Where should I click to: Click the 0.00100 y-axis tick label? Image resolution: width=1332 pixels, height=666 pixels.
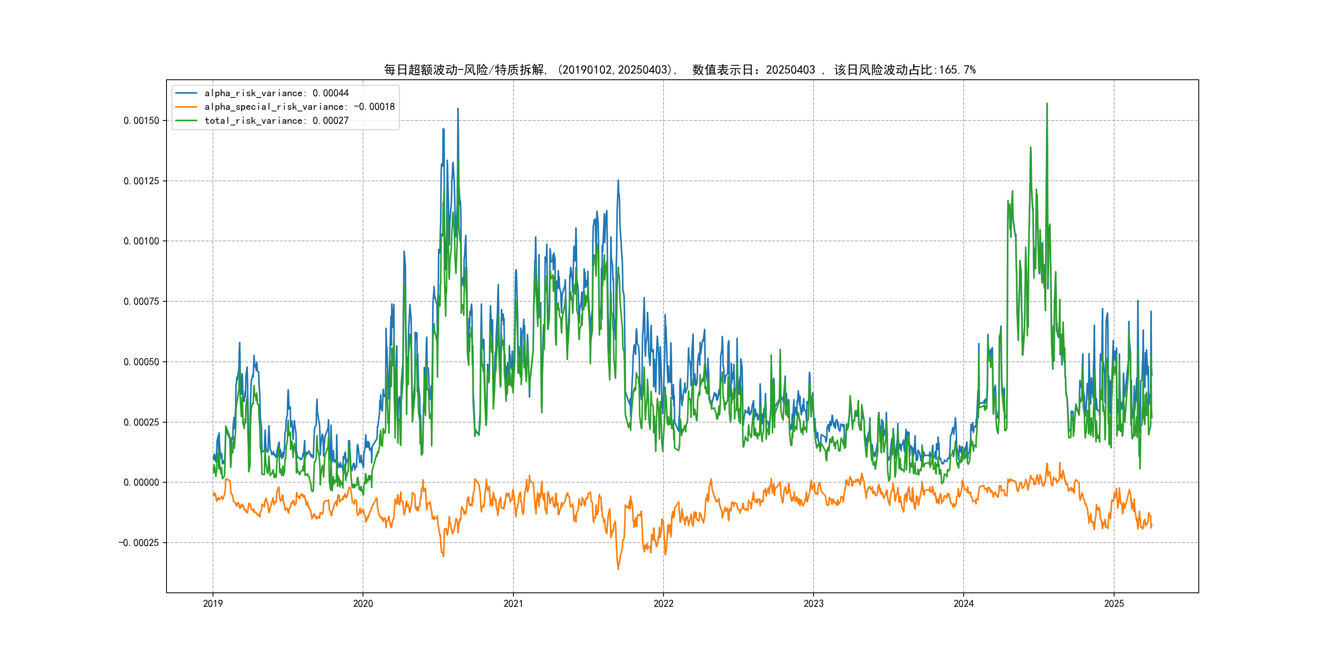click(x=141, y=241)
